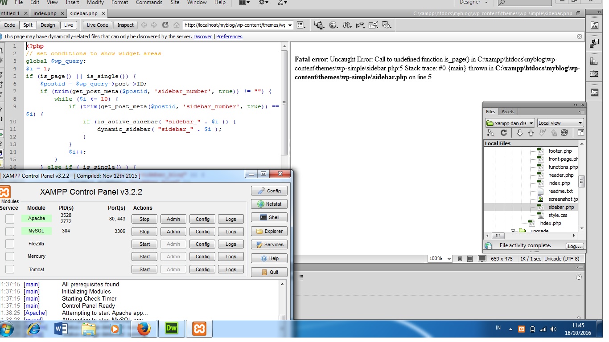Open the Site menu
The height and width of the screenshot is (342, 609).
(175, 2)
